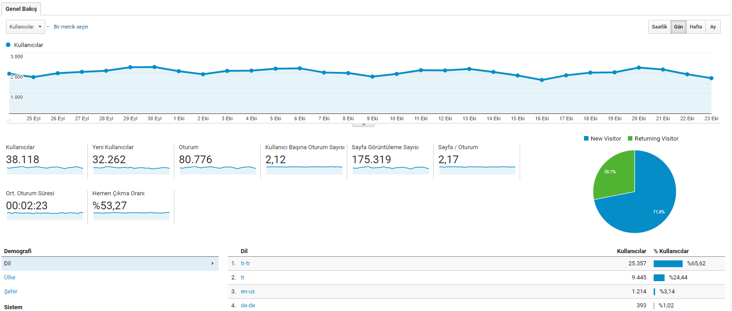Click the Dil column header
This screenshot has width=732, height=311.
click(244, 251)
